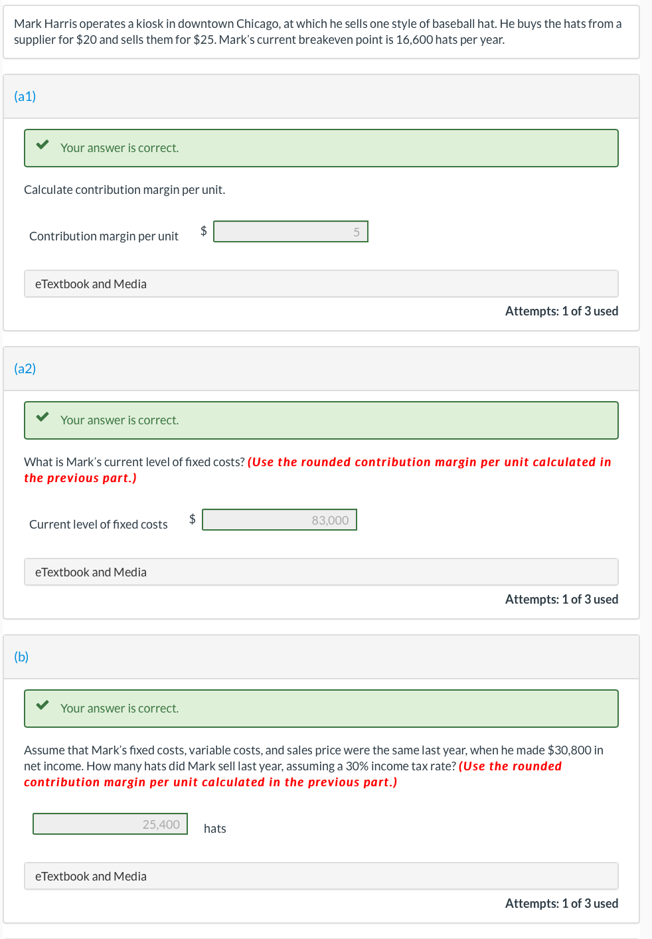
Task: Select the green success banner in part (a1)
Action: pyautogui.click(x=321, y=147)
